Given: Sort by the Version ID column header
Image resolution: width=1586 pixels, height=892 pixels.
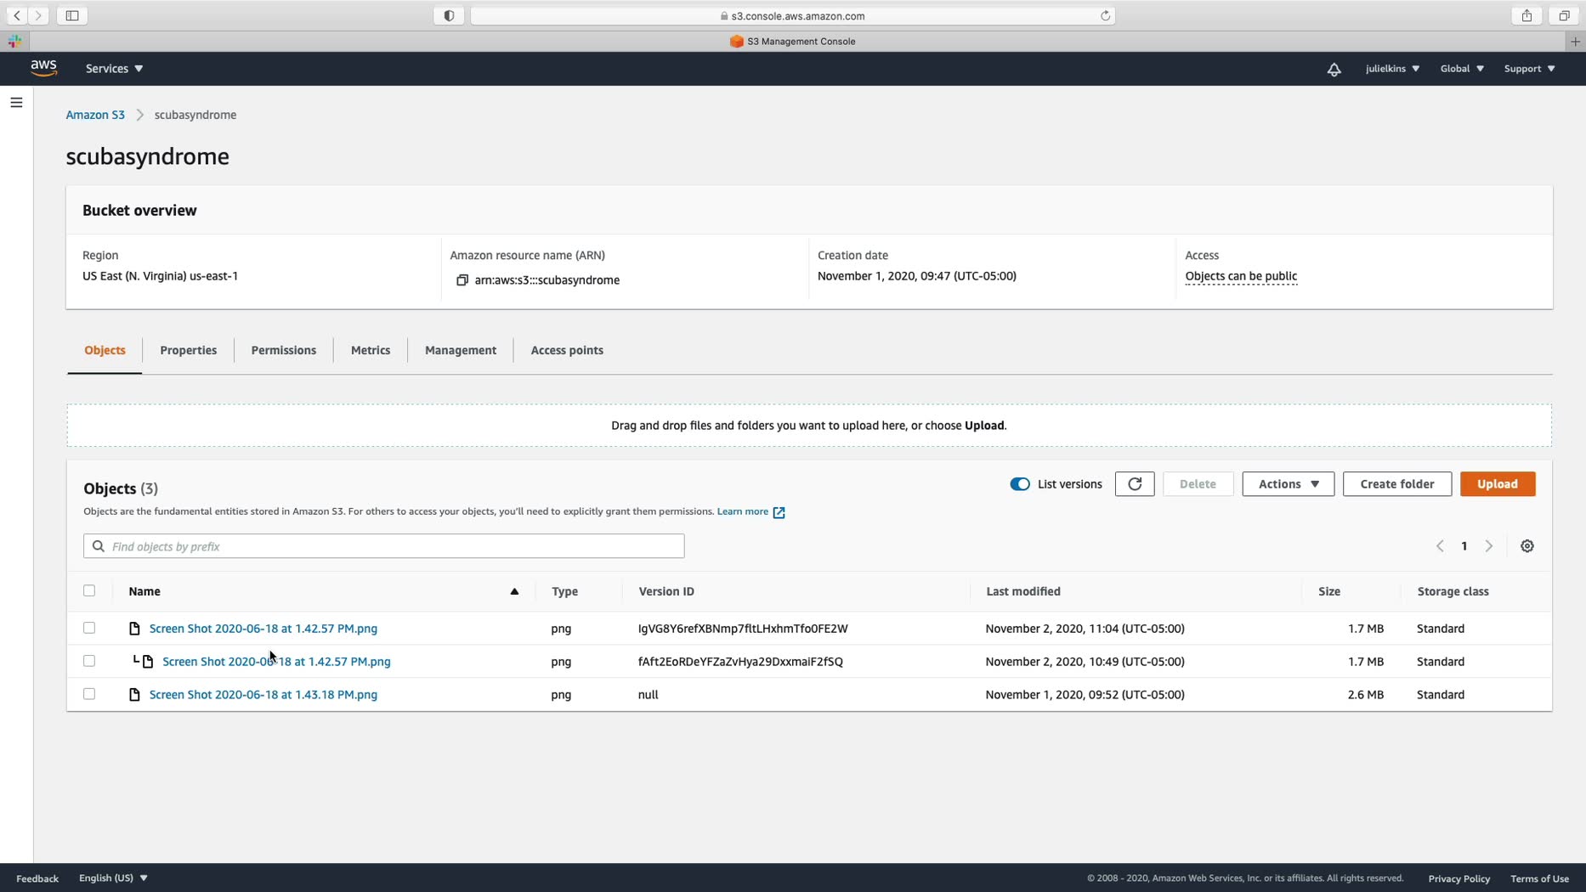Looking at the screenshot, I should (x=666, y=591).
